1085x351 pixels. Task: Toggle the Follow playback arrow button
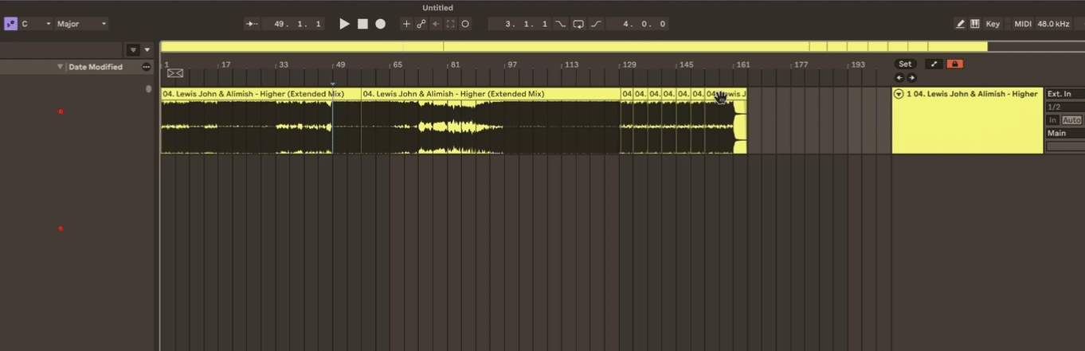point(253,24)
